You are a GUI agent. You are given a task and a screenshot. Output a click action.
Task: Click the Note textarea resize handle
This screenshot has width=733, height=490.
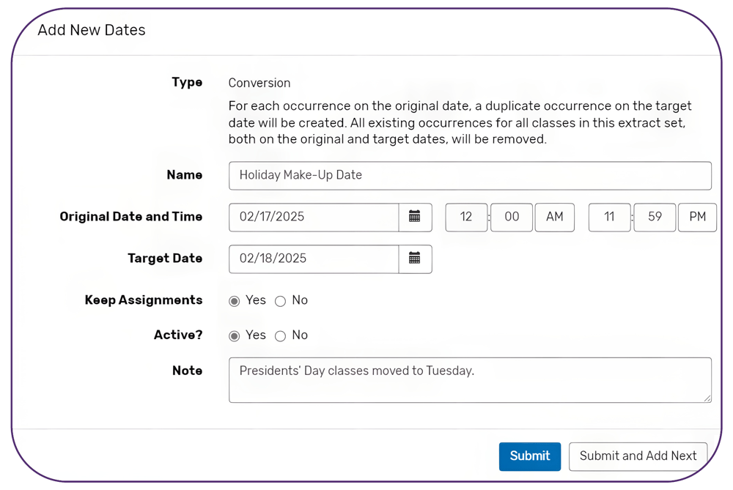coord(707,398)
